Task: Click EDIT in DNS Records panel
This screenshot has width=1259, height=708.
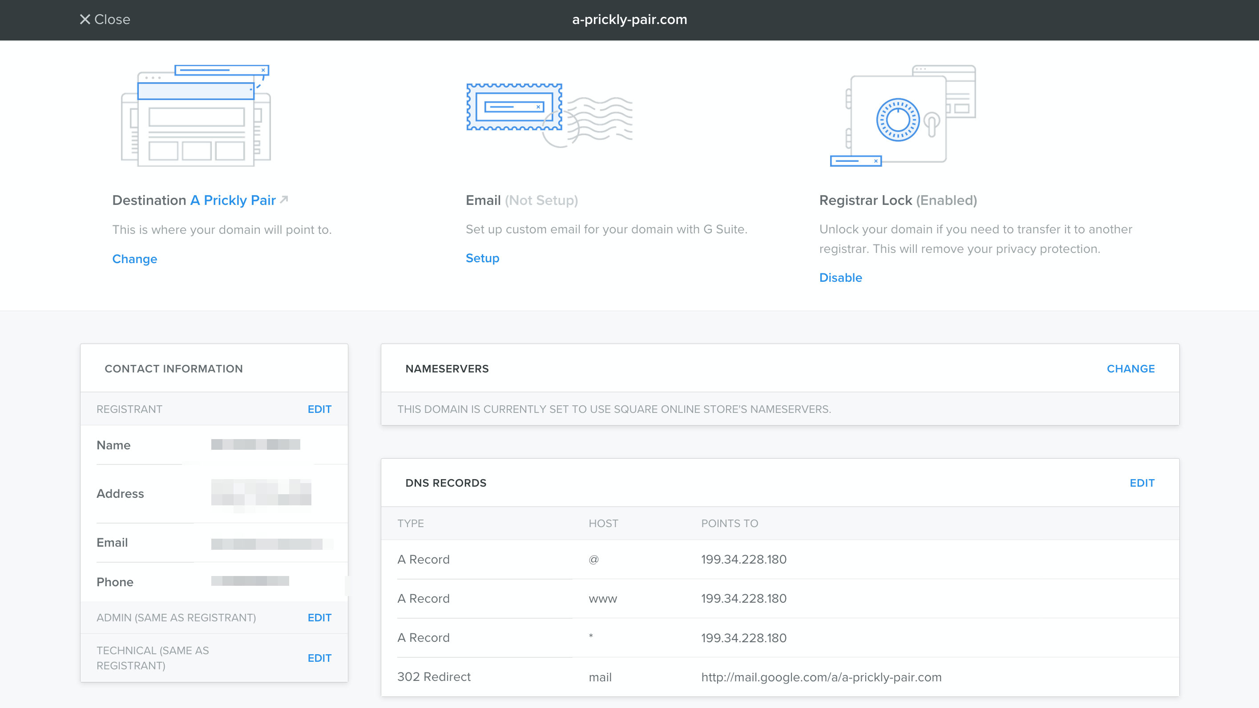Action: coord(1142,483)
